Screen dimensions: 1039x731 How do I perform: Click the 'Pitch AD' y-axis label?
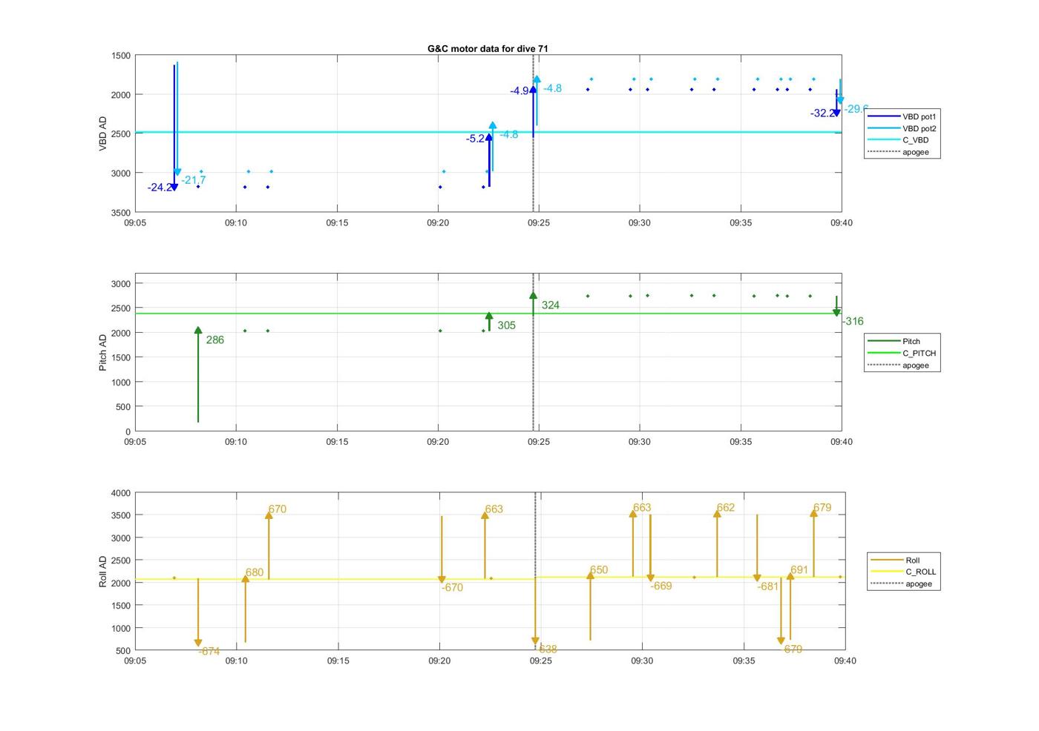pyautogui.click(x=103, y=352)
